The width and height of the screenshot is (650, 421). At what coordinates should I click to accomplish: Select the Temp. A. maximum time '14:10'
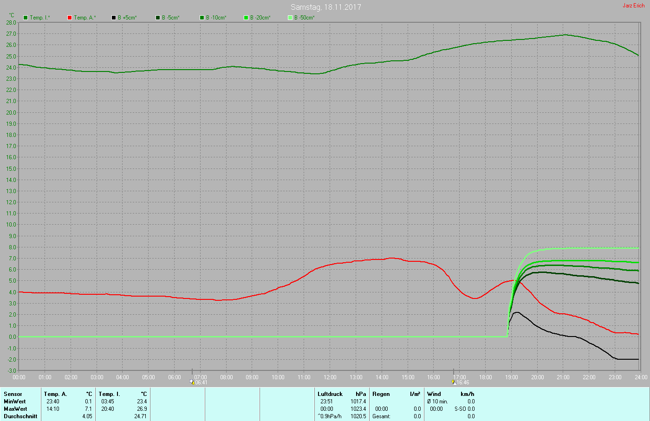53,409
